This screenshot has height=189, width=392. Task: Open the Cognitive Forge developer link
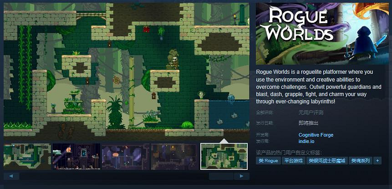316,135
